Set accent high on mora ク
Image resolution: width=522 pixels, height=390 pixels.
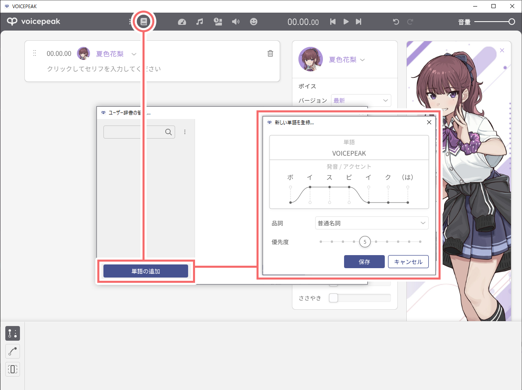388,187
